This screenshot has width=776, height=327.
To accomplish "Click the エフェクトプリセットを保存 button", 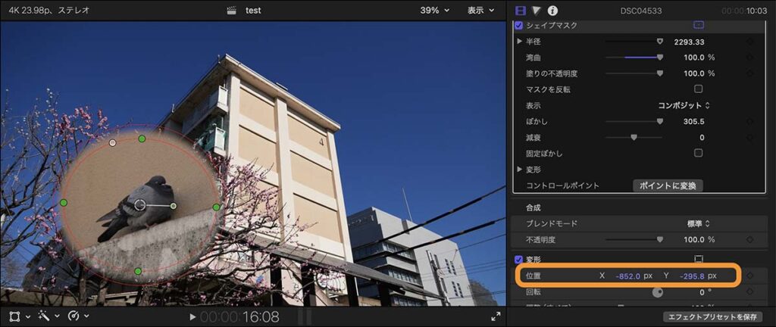I will 712,317.
